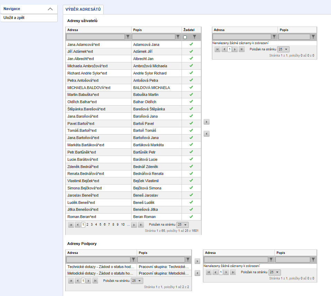This screenshot has height=296, width=331.
Task: Go to next page of user addresses
Action: [134, 225]
